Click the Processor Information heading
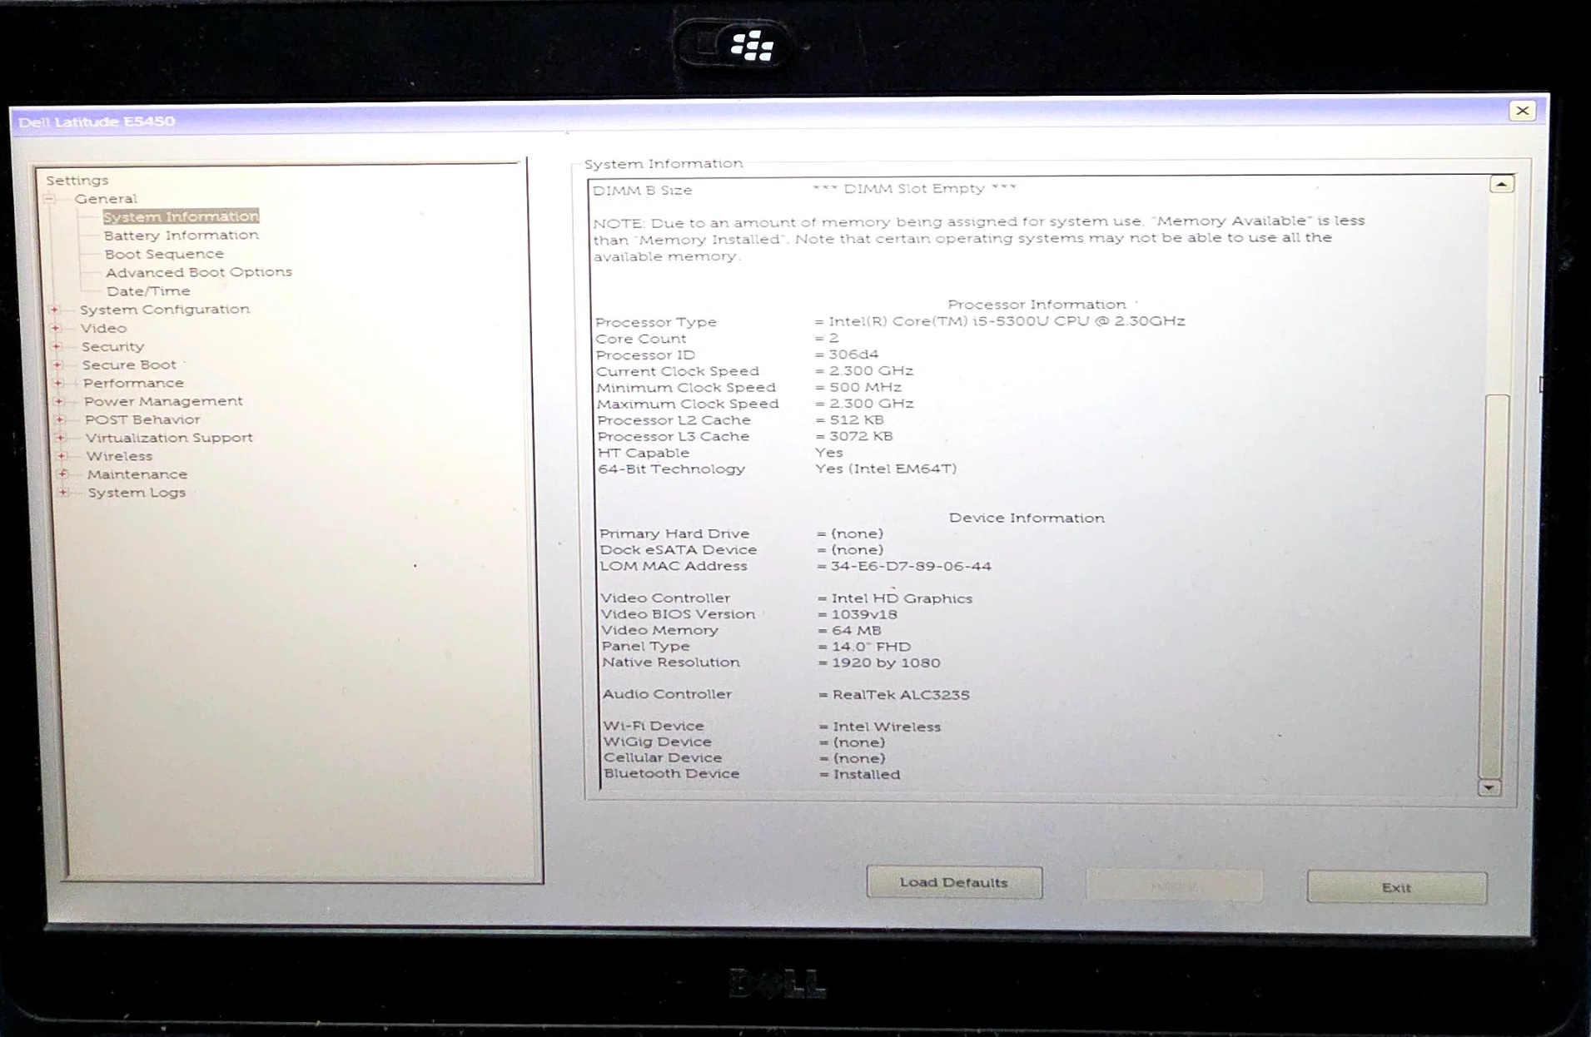 pyautogui.click(x=1037, y=305)
